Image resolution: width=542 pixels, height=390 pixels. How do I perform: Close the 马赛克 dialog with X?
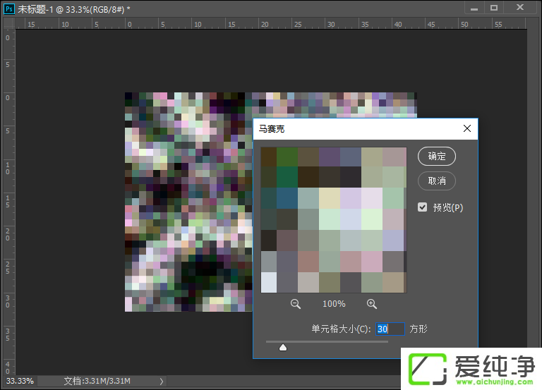466,129
